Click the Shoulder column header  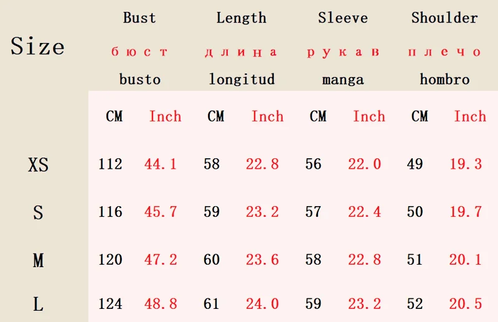coord(444,18)
